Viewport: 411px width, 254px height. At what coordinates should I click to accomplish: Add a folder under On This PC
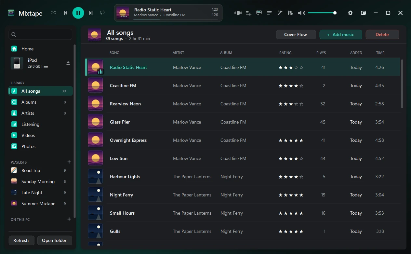pos(69,219)
